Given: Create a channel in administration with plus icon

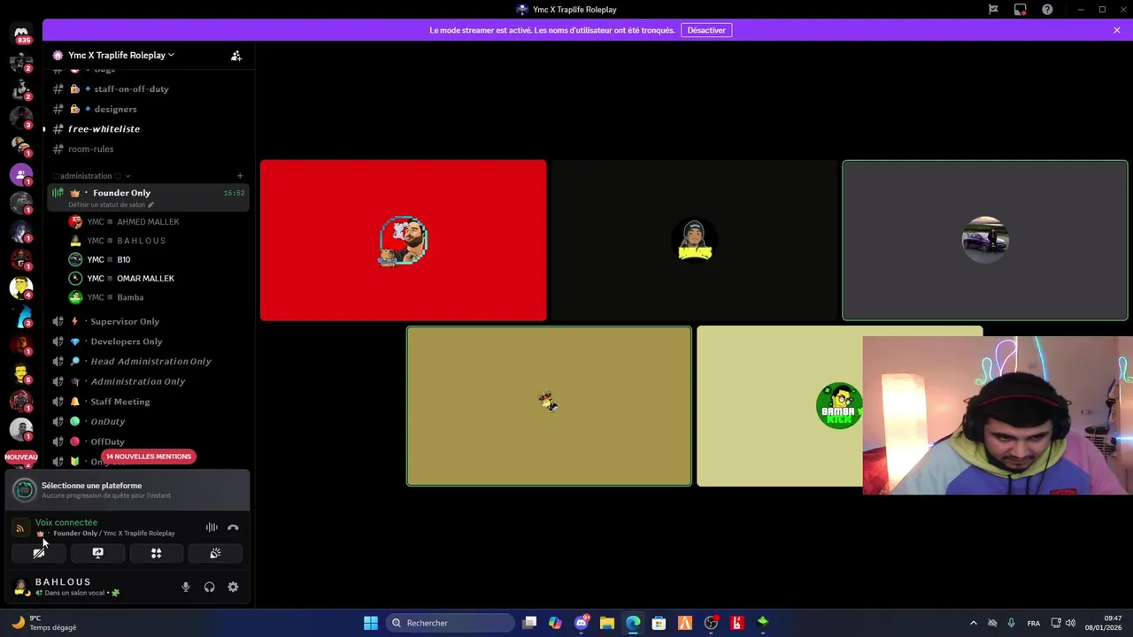Looking at the screenshot, I should 240,176.
